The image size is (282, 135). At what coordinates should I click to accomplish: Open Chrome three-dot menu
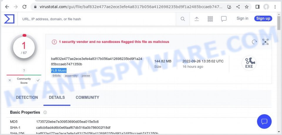coord(275,7)
